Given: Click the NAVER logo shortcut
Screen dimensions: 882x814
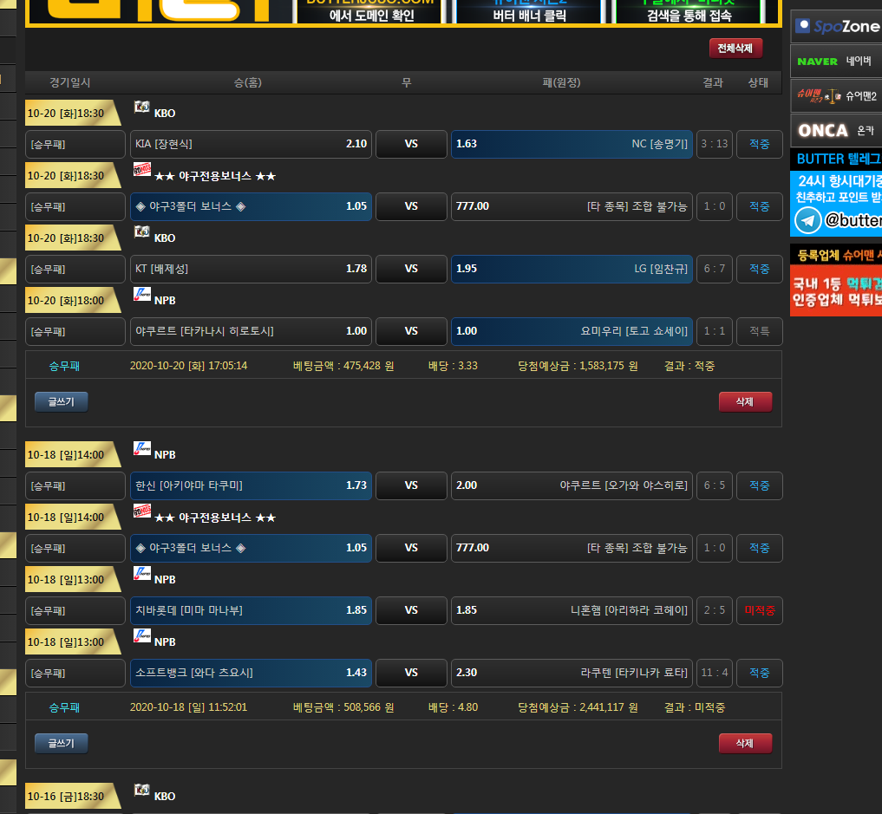Looking at the screenshot, I should coord(817,62).
